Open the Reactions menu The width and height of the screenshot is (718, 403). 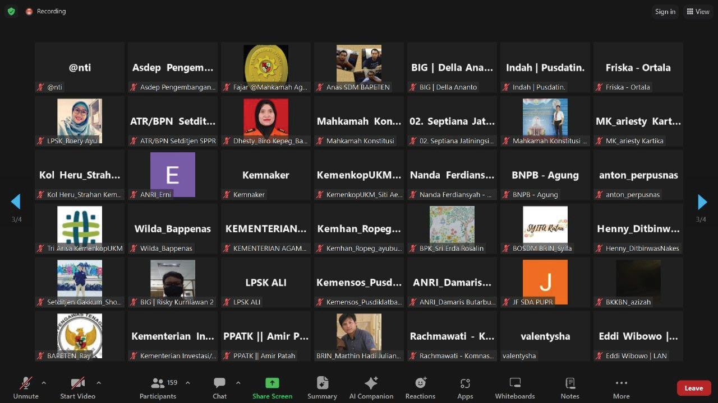tap(420, 388)
